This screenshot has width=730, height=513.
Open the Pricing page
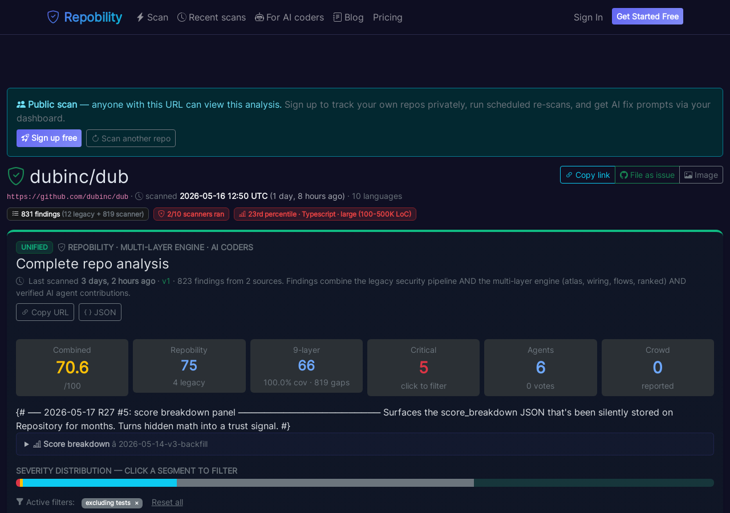[388, 17]
